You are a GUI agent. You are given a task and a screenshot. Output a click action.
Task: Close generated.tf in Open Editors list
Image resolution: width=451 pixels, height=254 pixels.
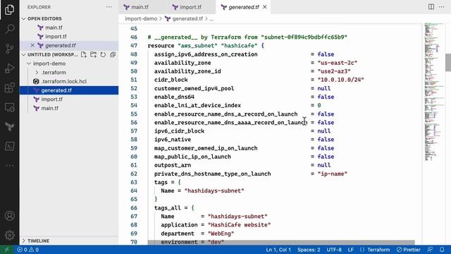click(x=32, y=45)
